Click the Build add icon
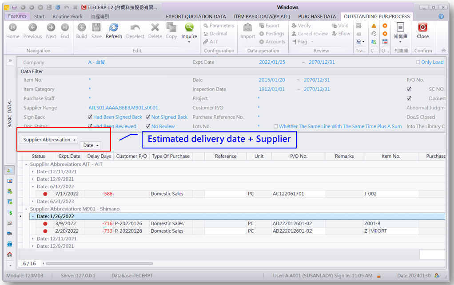The height and width of the screenshot is (285, 454). pyautogui.click(x=82, y=28)
